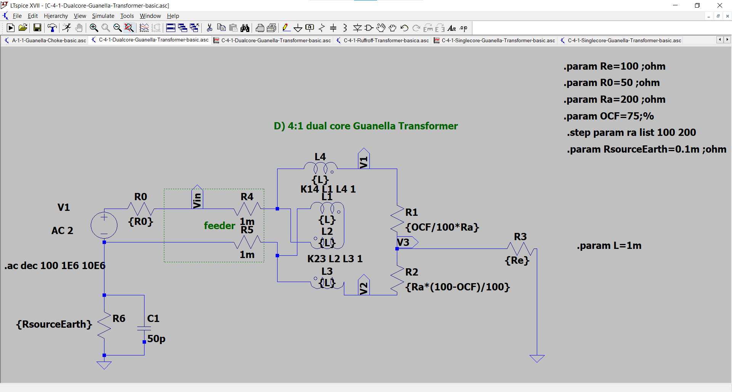Place a ground symbol
Viewport: 732px width, 392px height.
pyautogui.click(x=298, y=28)
